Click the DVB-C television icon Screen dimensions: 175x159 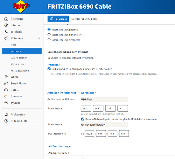pyautogui.click(x=6, y=90)
